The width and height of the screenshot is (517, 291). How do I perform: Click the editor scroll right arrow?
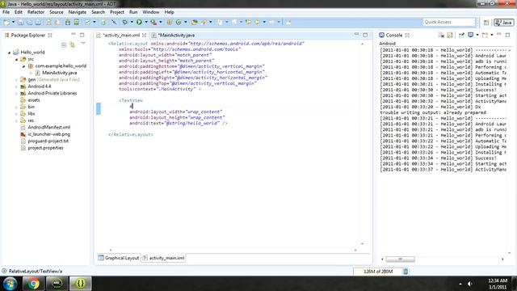355,250
